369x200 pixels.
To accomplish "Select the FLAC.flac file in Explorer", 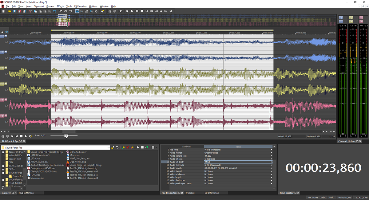I will point(35,175).
